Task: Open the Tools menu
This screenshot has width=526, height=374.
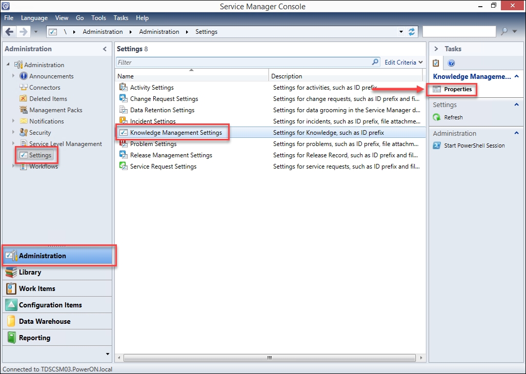Action: (x=98, y=18)
